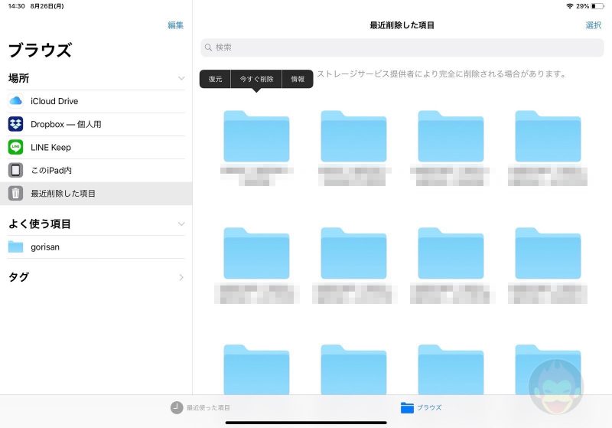This screenshot has width=612, height=428.
Task: Collapse the よく使う項目 section chevron
Action: pyautogui.click(x=181, y=224)
